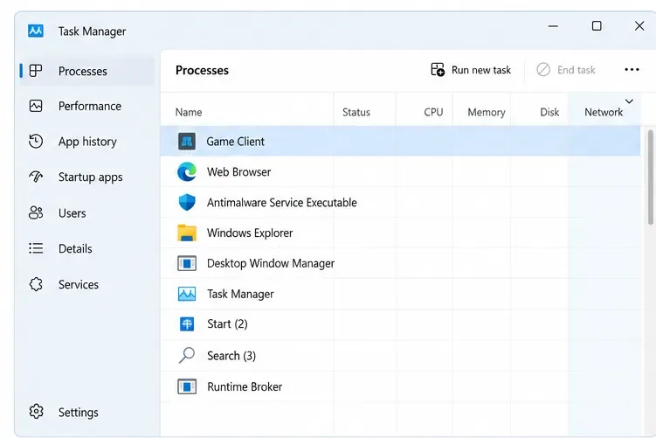Viewport: 656px width, 438px height.
Task: Open the three-dots more options menu
Action: pyautogui.click(x=632, y=70)
